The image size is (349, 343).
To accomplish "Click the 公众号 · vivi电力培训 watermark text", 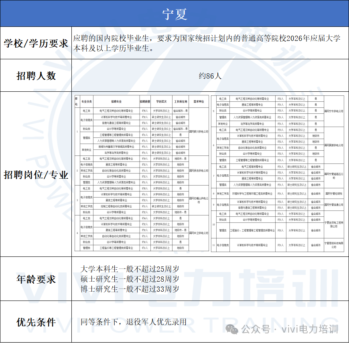I will tap(290, 329).
